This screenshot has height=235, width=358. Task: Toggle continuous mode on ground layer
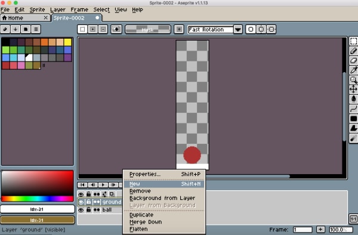[97, 202]
